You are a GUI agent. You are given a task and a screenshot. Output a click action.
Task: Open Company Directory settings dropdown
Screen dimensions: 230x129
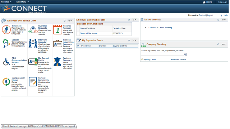click(x=224, y=44)
